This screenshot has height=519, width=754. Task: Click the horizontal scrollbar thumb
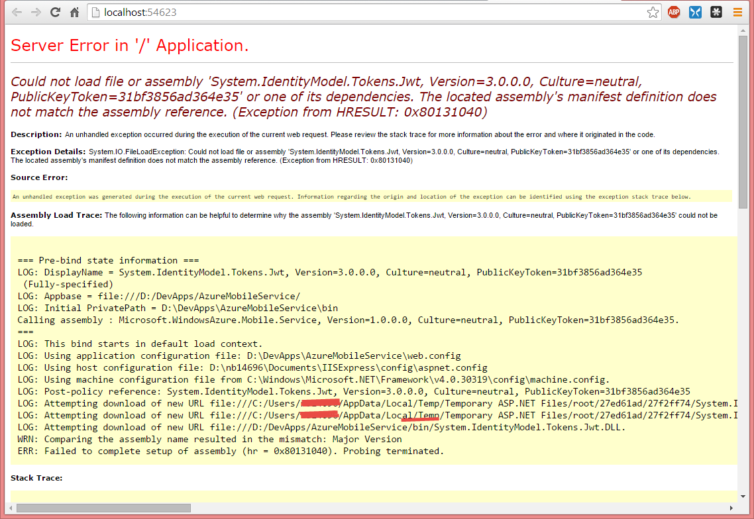click(103, 508)
